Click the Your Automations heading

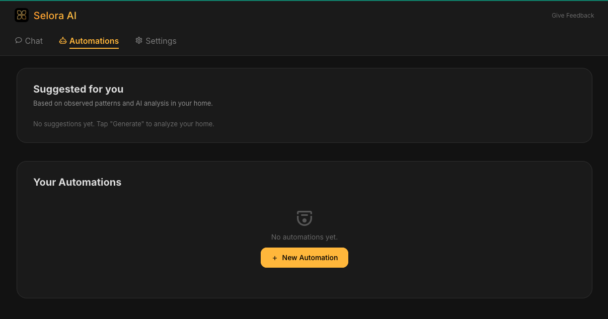[x=77, y=182]
